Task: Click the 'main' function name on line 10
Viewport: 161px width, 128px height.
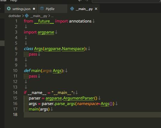Action: (x=36, y=71)
